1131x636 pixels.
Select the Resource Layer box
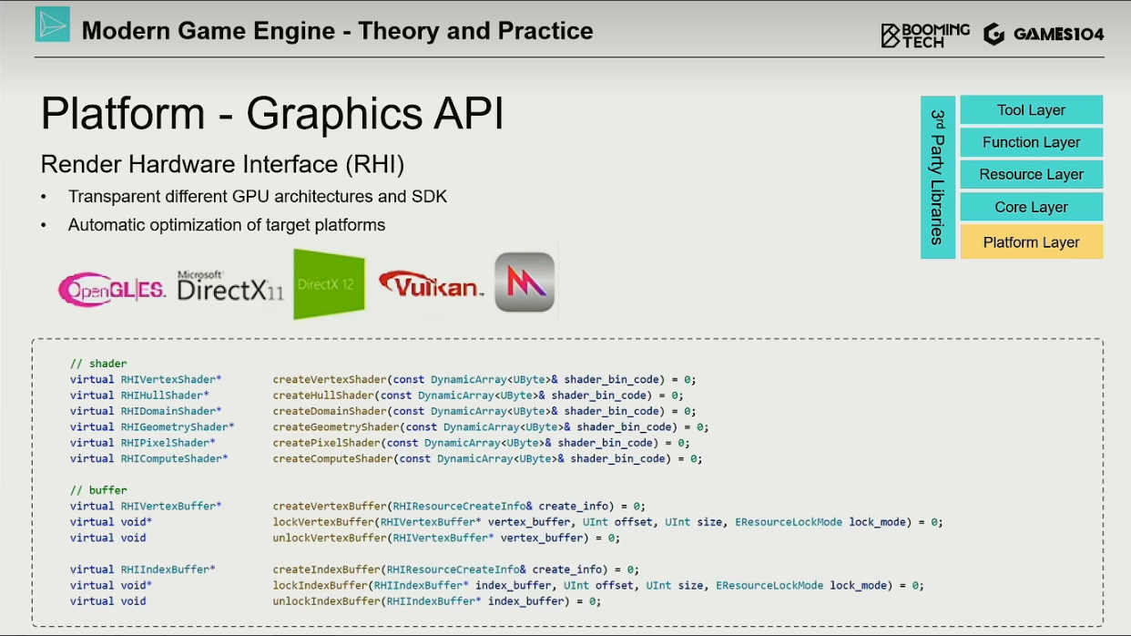(x=1031, y=174)
